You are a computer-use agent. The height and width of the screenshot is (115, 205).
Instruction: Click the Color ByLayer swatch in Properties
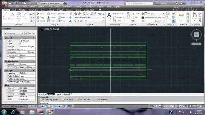[x=21, y=41]
